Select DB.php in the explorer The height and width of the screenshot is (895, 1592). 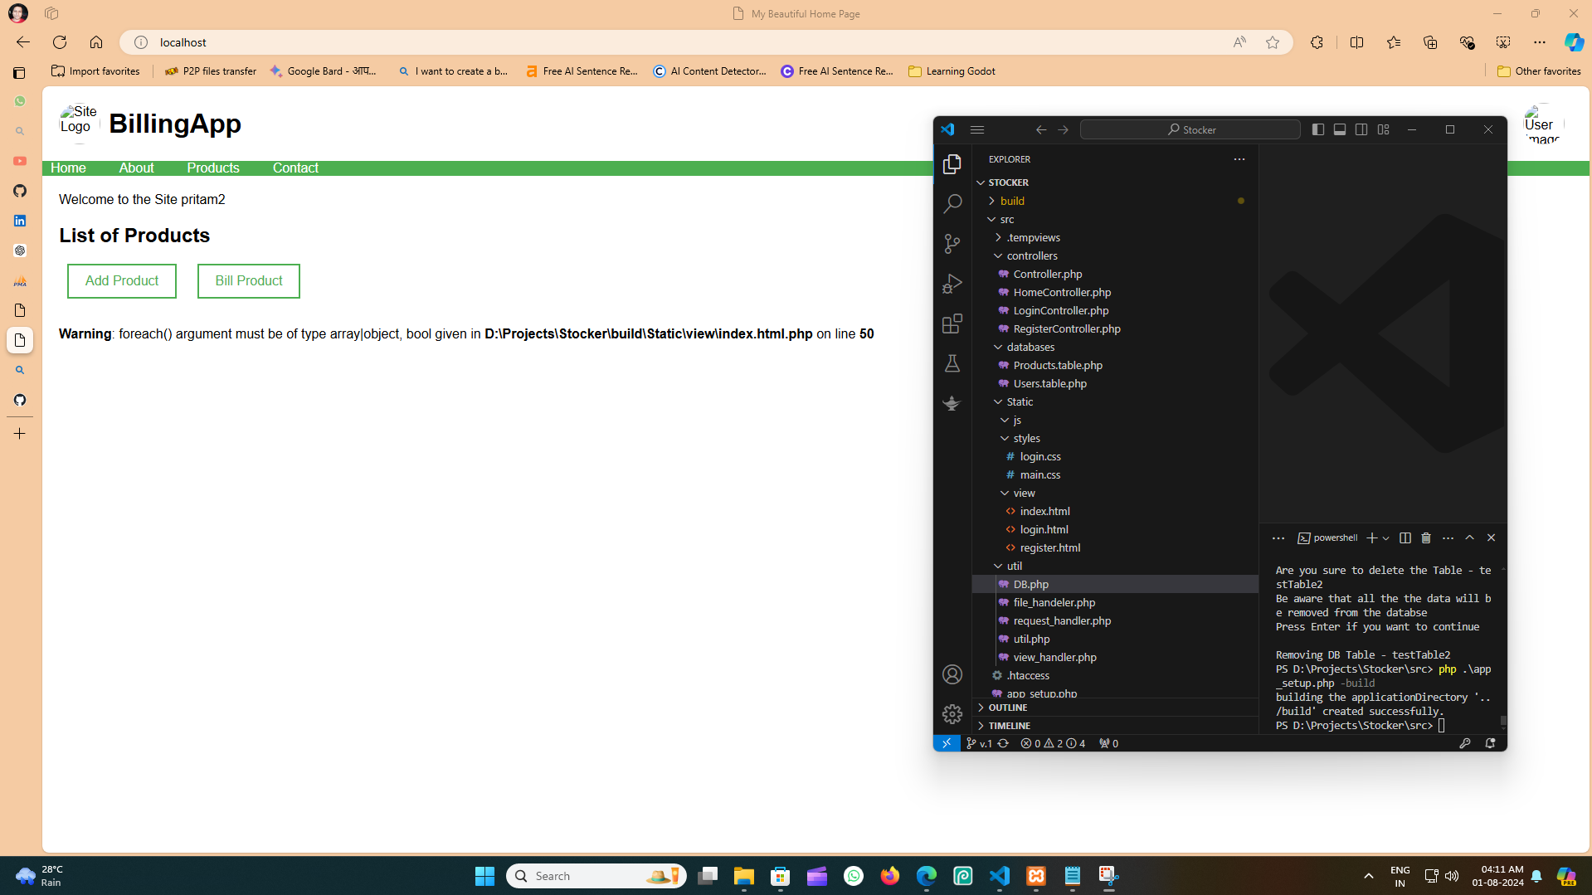(x=1030, y=584)
